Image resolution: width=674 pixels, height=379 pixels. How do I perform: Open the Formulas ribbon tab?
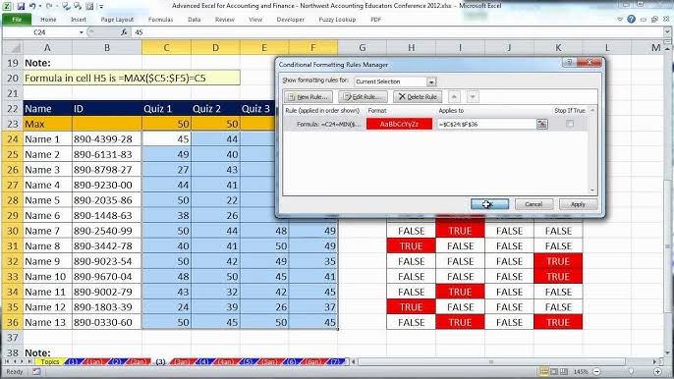[x=160, y=20]
